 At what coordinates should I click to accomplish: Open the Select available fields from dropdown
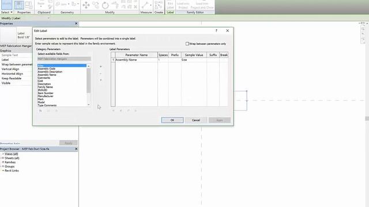tap(64, 59)
